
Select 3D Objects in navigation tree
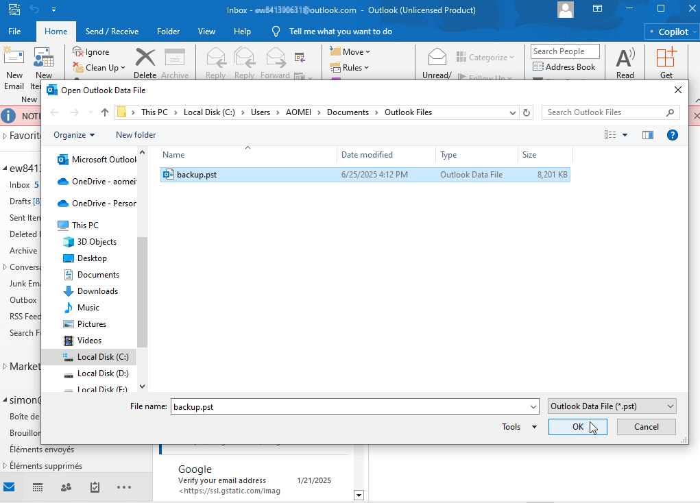coord(97,241)
